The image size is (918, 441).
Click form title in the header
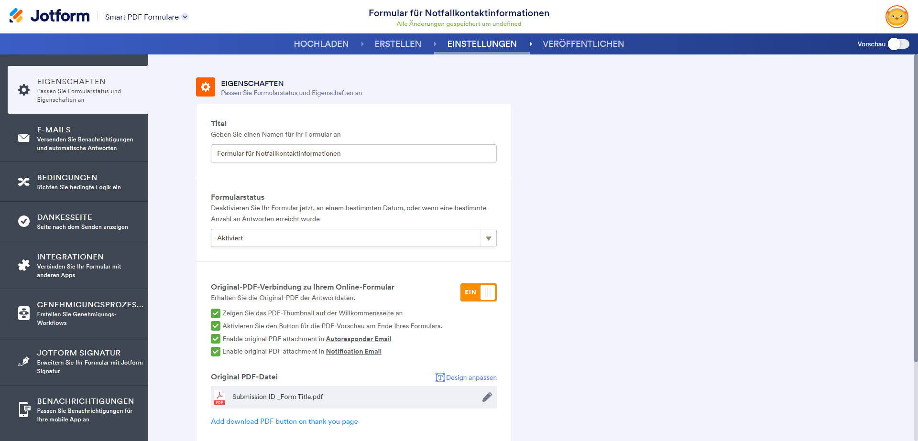pos(459,13)
